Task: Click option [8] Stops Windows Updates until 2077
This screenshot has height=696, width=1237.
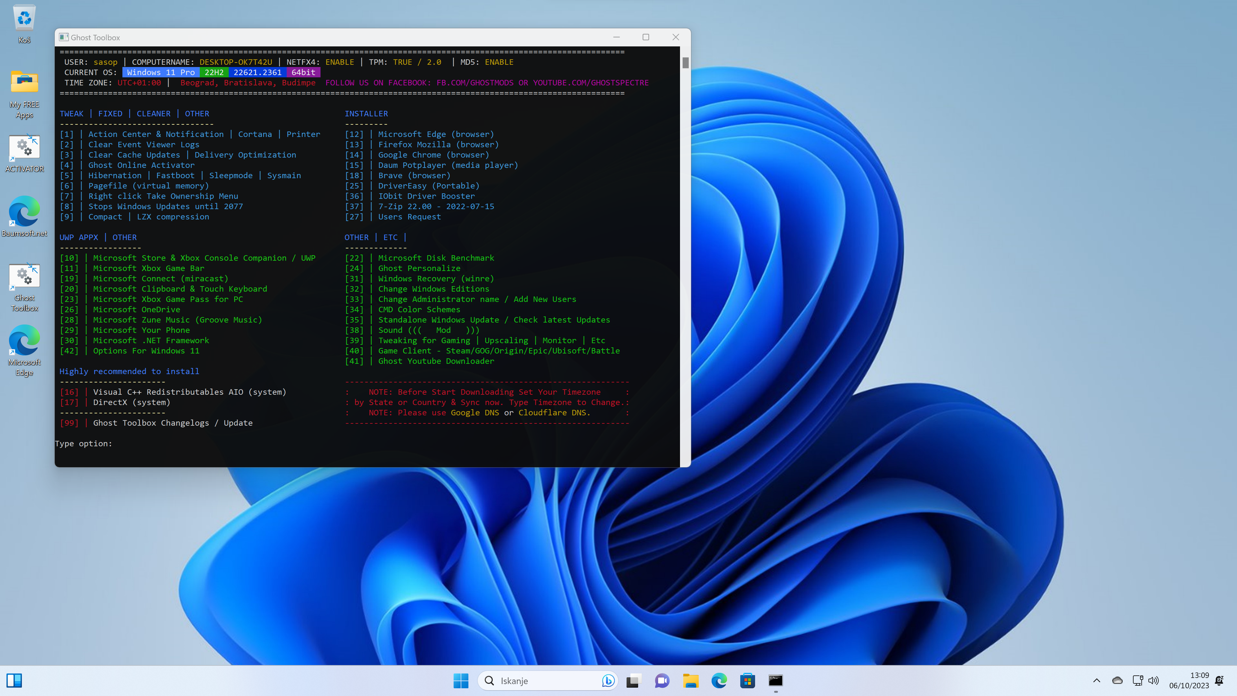Action: (151, 207)
